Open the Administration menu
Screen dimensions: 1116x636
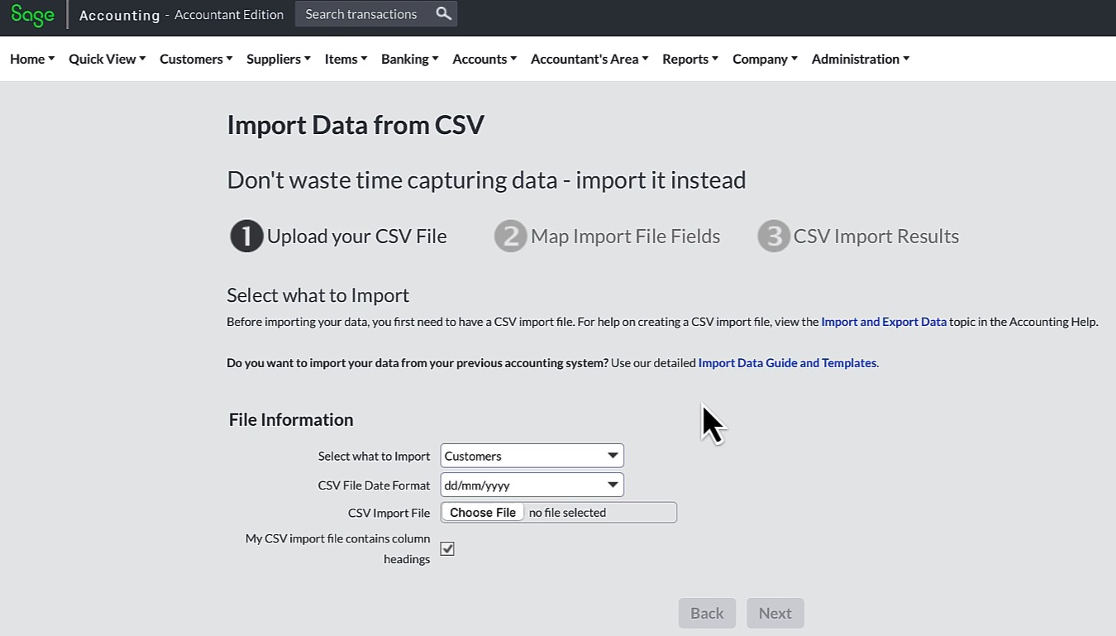(x=861, y=59)
